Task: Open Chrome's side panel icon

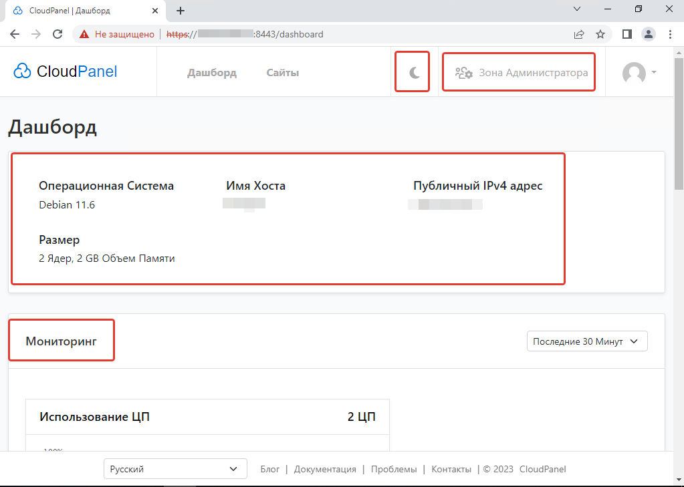Action: [626, 33]
